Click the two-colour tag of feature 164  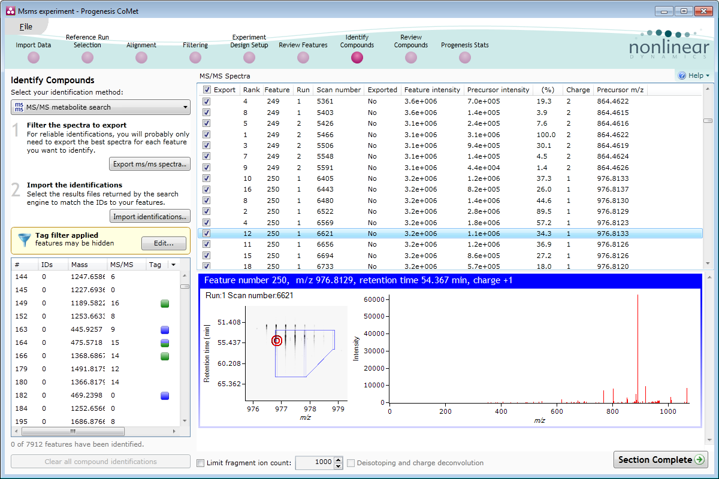[165, 343]
